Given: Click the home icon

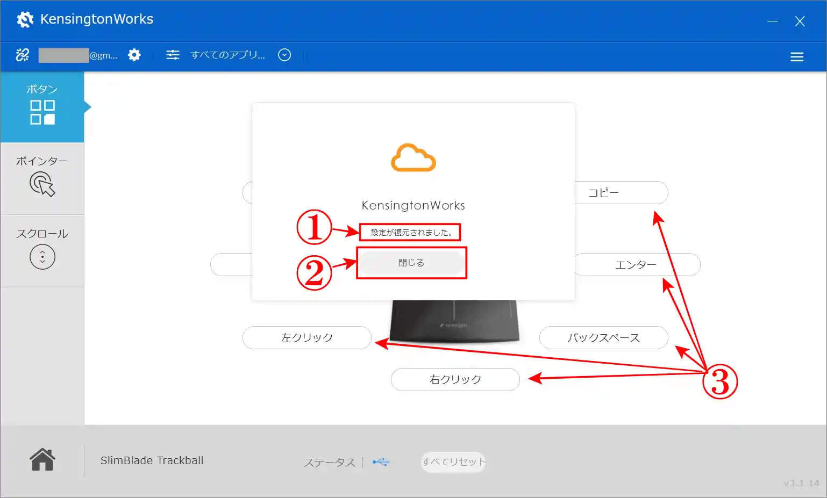Looking at the screenshot, I should click(x=42, y=459).
